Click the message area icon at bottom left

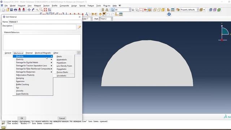(x=3, y=123)
